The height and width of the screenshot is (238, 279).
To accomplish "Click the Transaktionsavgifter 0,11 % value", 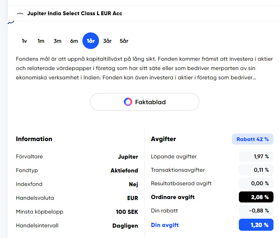I will (x=256, y=170).
